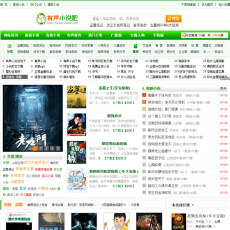Open the 手机版 navigation tab

click(158, 35)
